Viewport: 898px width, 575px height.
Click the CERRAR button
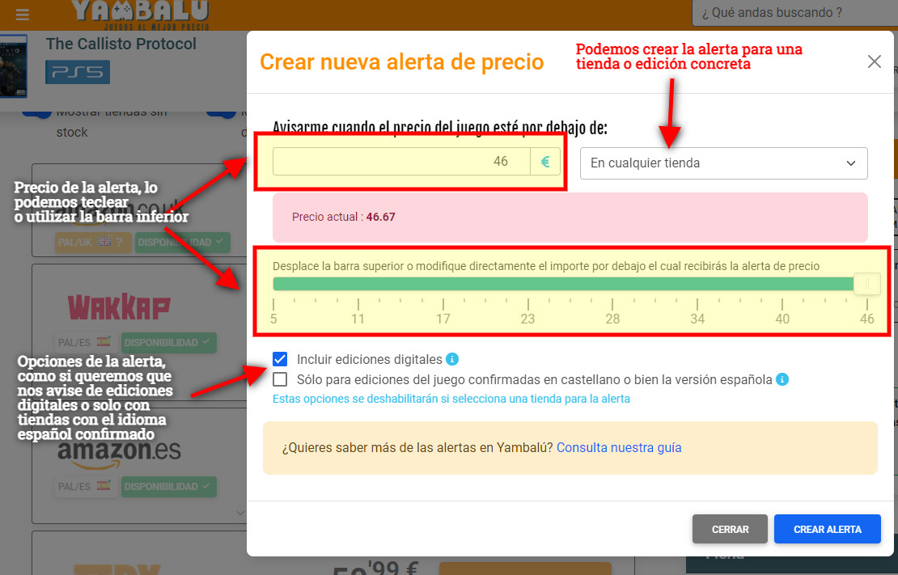coord(730,529)
